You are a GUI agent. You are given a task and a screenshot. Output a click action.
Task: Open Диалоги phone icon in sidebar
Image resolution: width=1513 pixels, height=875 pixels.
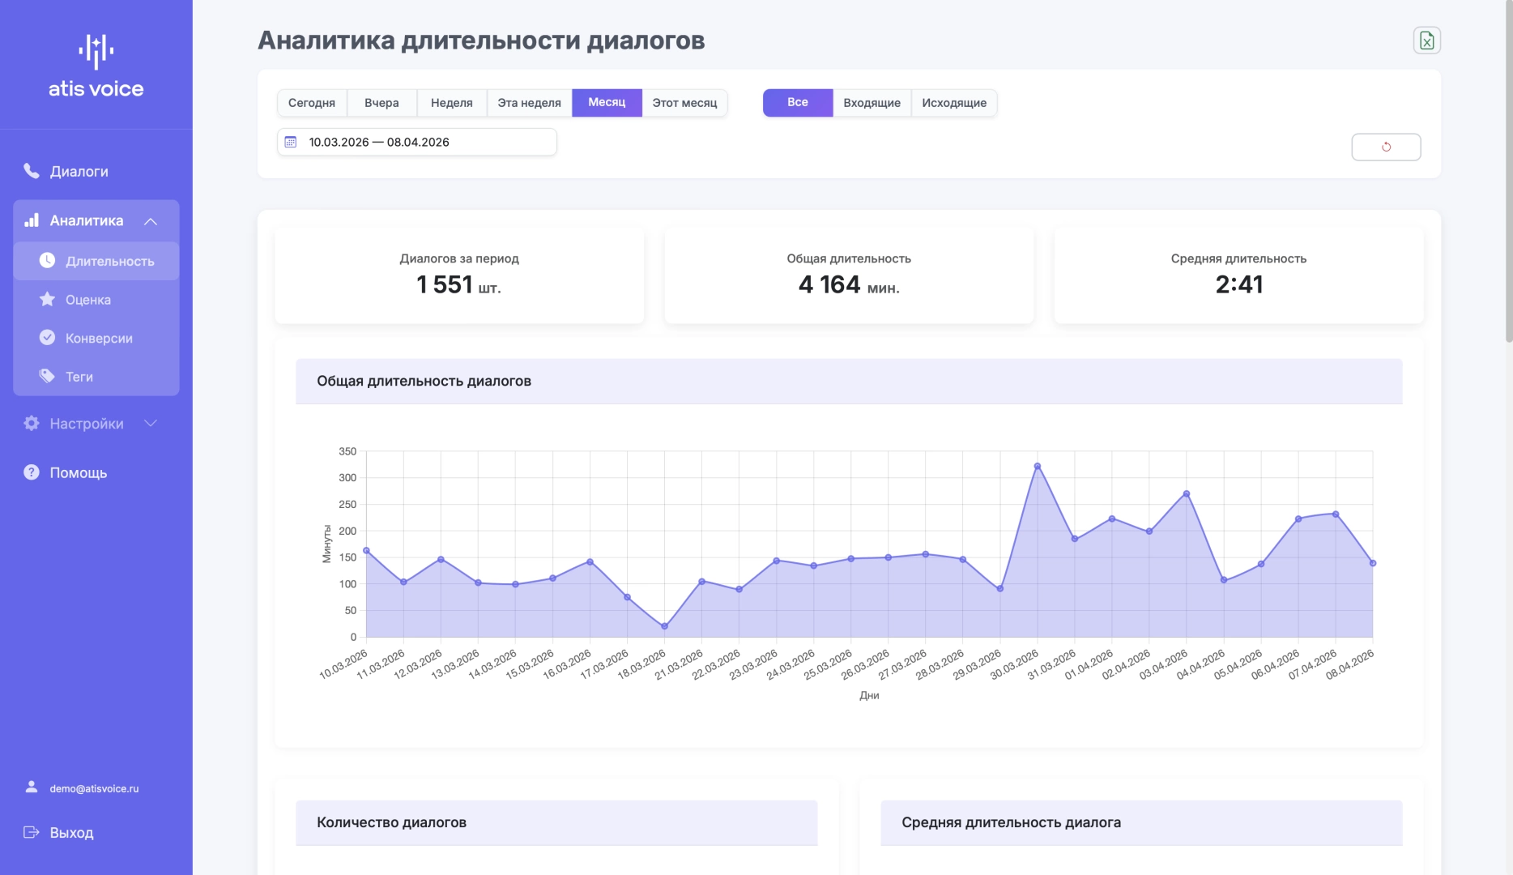(x=32, y=171)
